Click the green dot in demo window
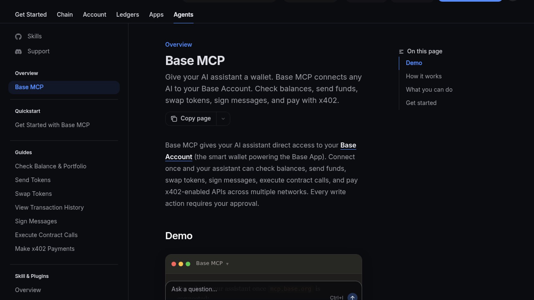The image size is (534, 300). (x=188, y=264)
